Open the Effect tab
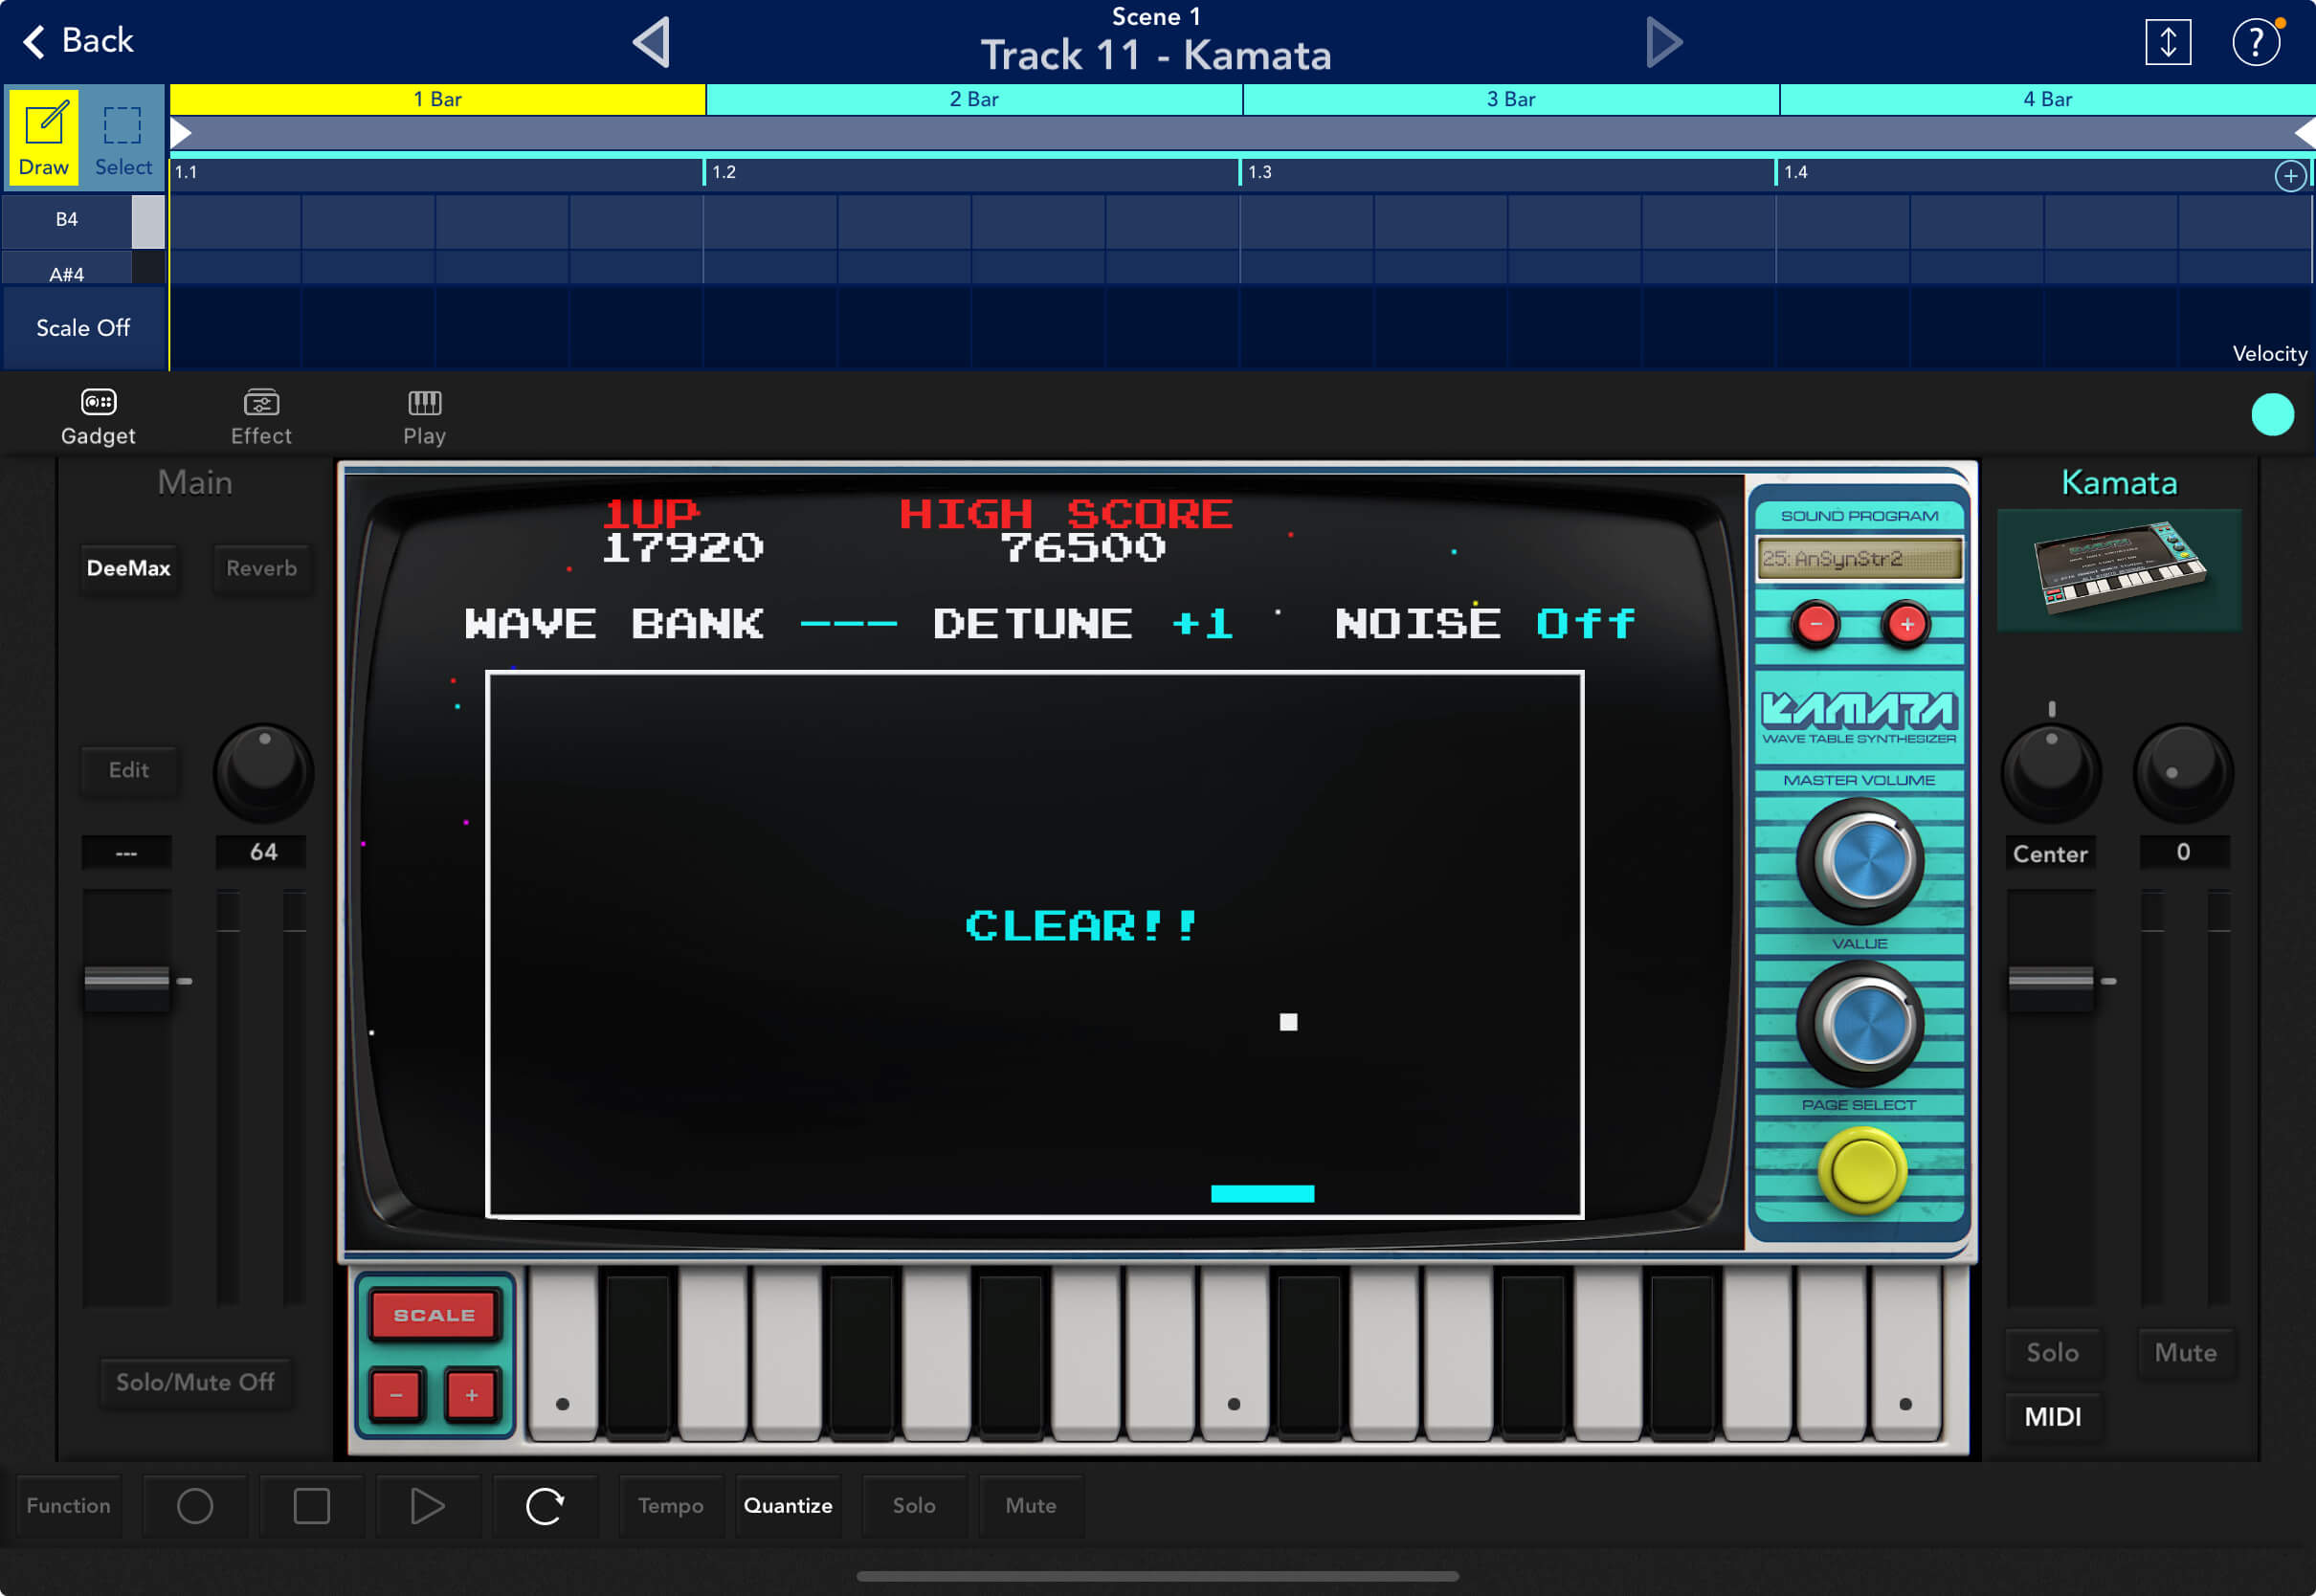The image size is (2316, 1596). (x=261, y=417)
